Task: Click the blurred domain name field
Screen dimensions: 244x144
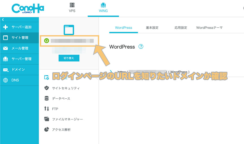Action: (72, 41)
